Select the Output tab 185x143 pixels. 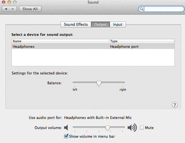[100, 25]
